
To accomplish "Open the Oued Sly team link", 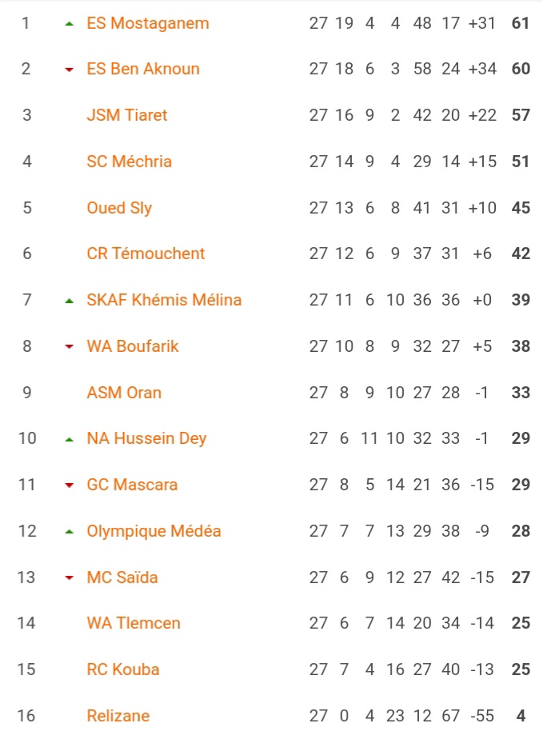I will point(119,208).
